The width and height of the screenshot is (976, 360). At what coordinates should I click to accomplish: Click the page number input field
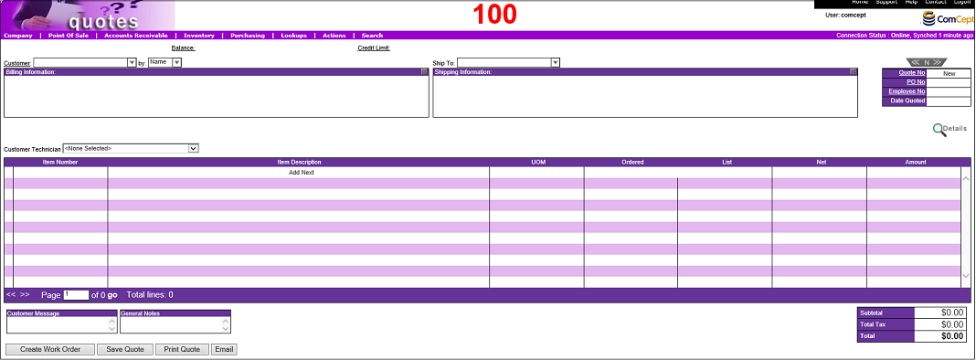(x=76, y=294)
